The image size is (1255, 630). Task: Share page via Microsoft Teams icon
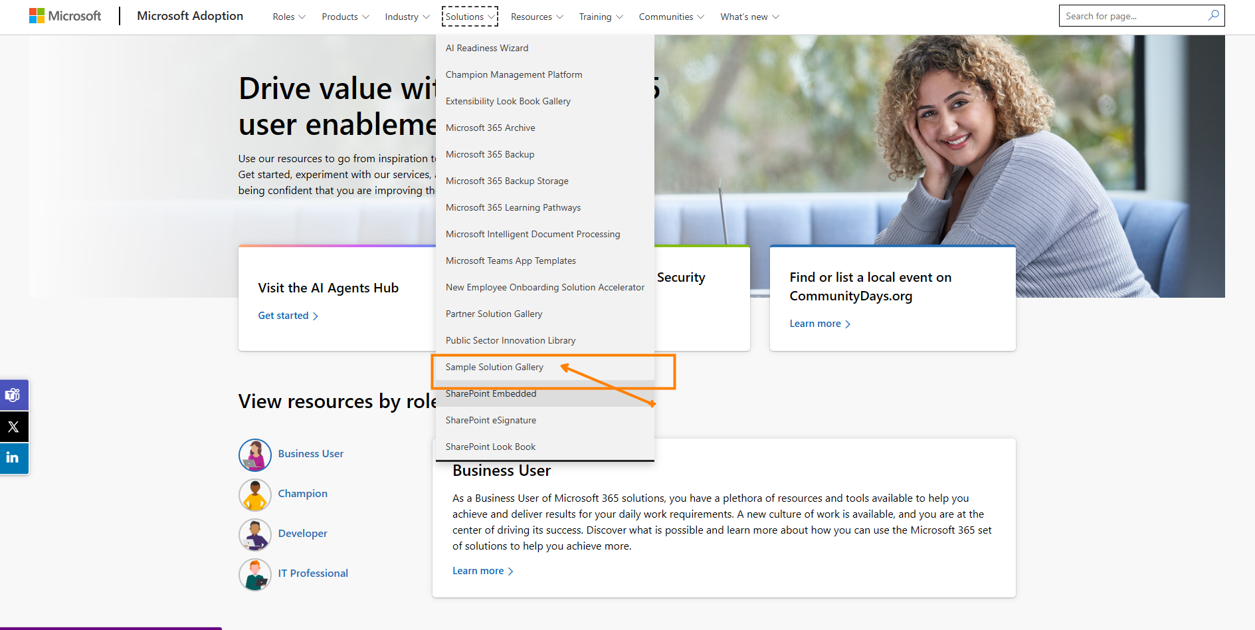point(13,395)
